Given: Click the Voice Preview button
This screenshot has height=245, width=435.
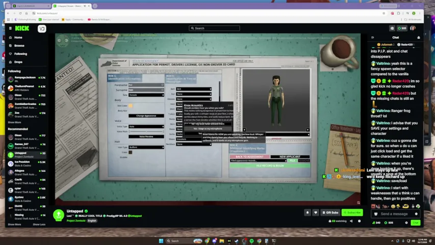Looking at the screenshot, I should pyautogui.click(x=146, y=137).
